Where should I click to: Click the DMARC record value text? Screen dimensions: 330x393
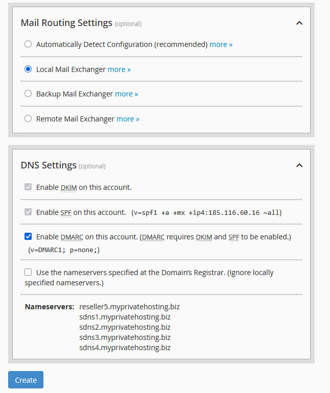pyautogui.click(x=64, y=250)
